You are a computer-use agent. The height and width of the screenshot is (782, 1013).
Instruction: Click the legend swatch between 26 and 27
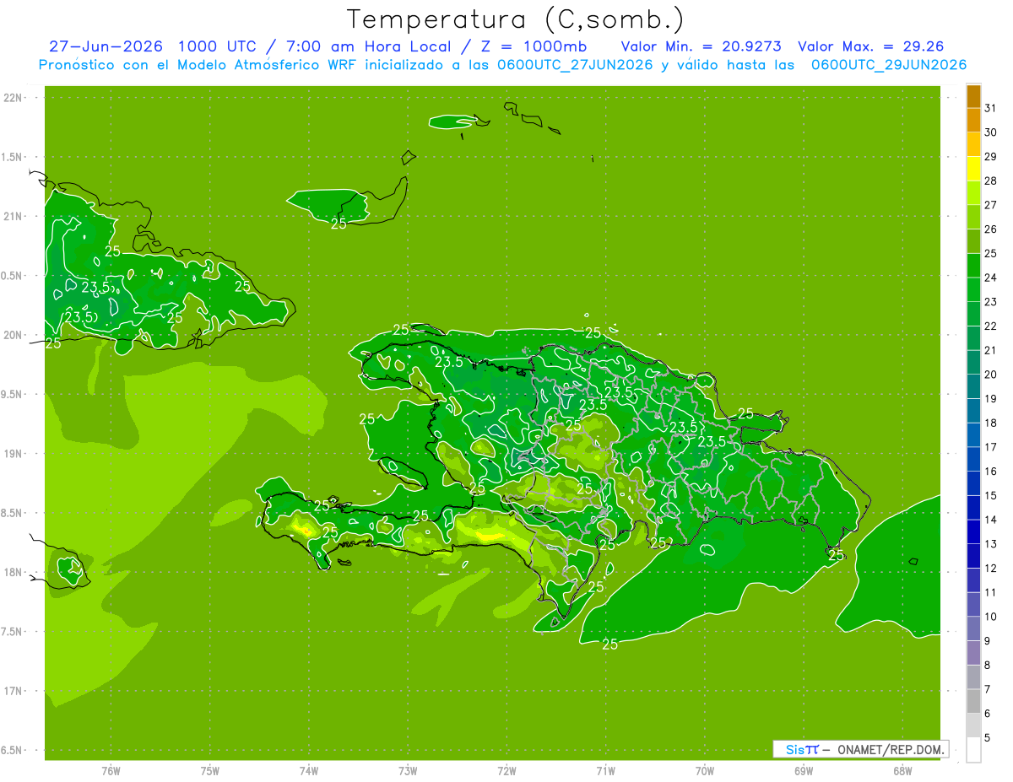tap(973, 217)
